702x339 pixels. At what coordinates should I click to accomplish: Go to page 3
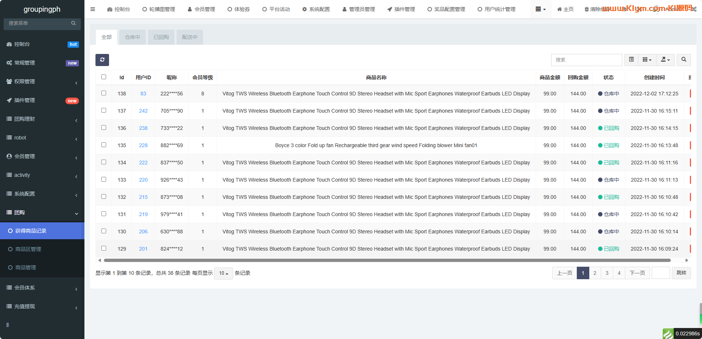607,273
